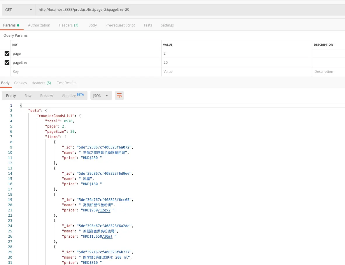Open the request Body tab
Viewport: 345px width, 265px height.
click(93, 25)
